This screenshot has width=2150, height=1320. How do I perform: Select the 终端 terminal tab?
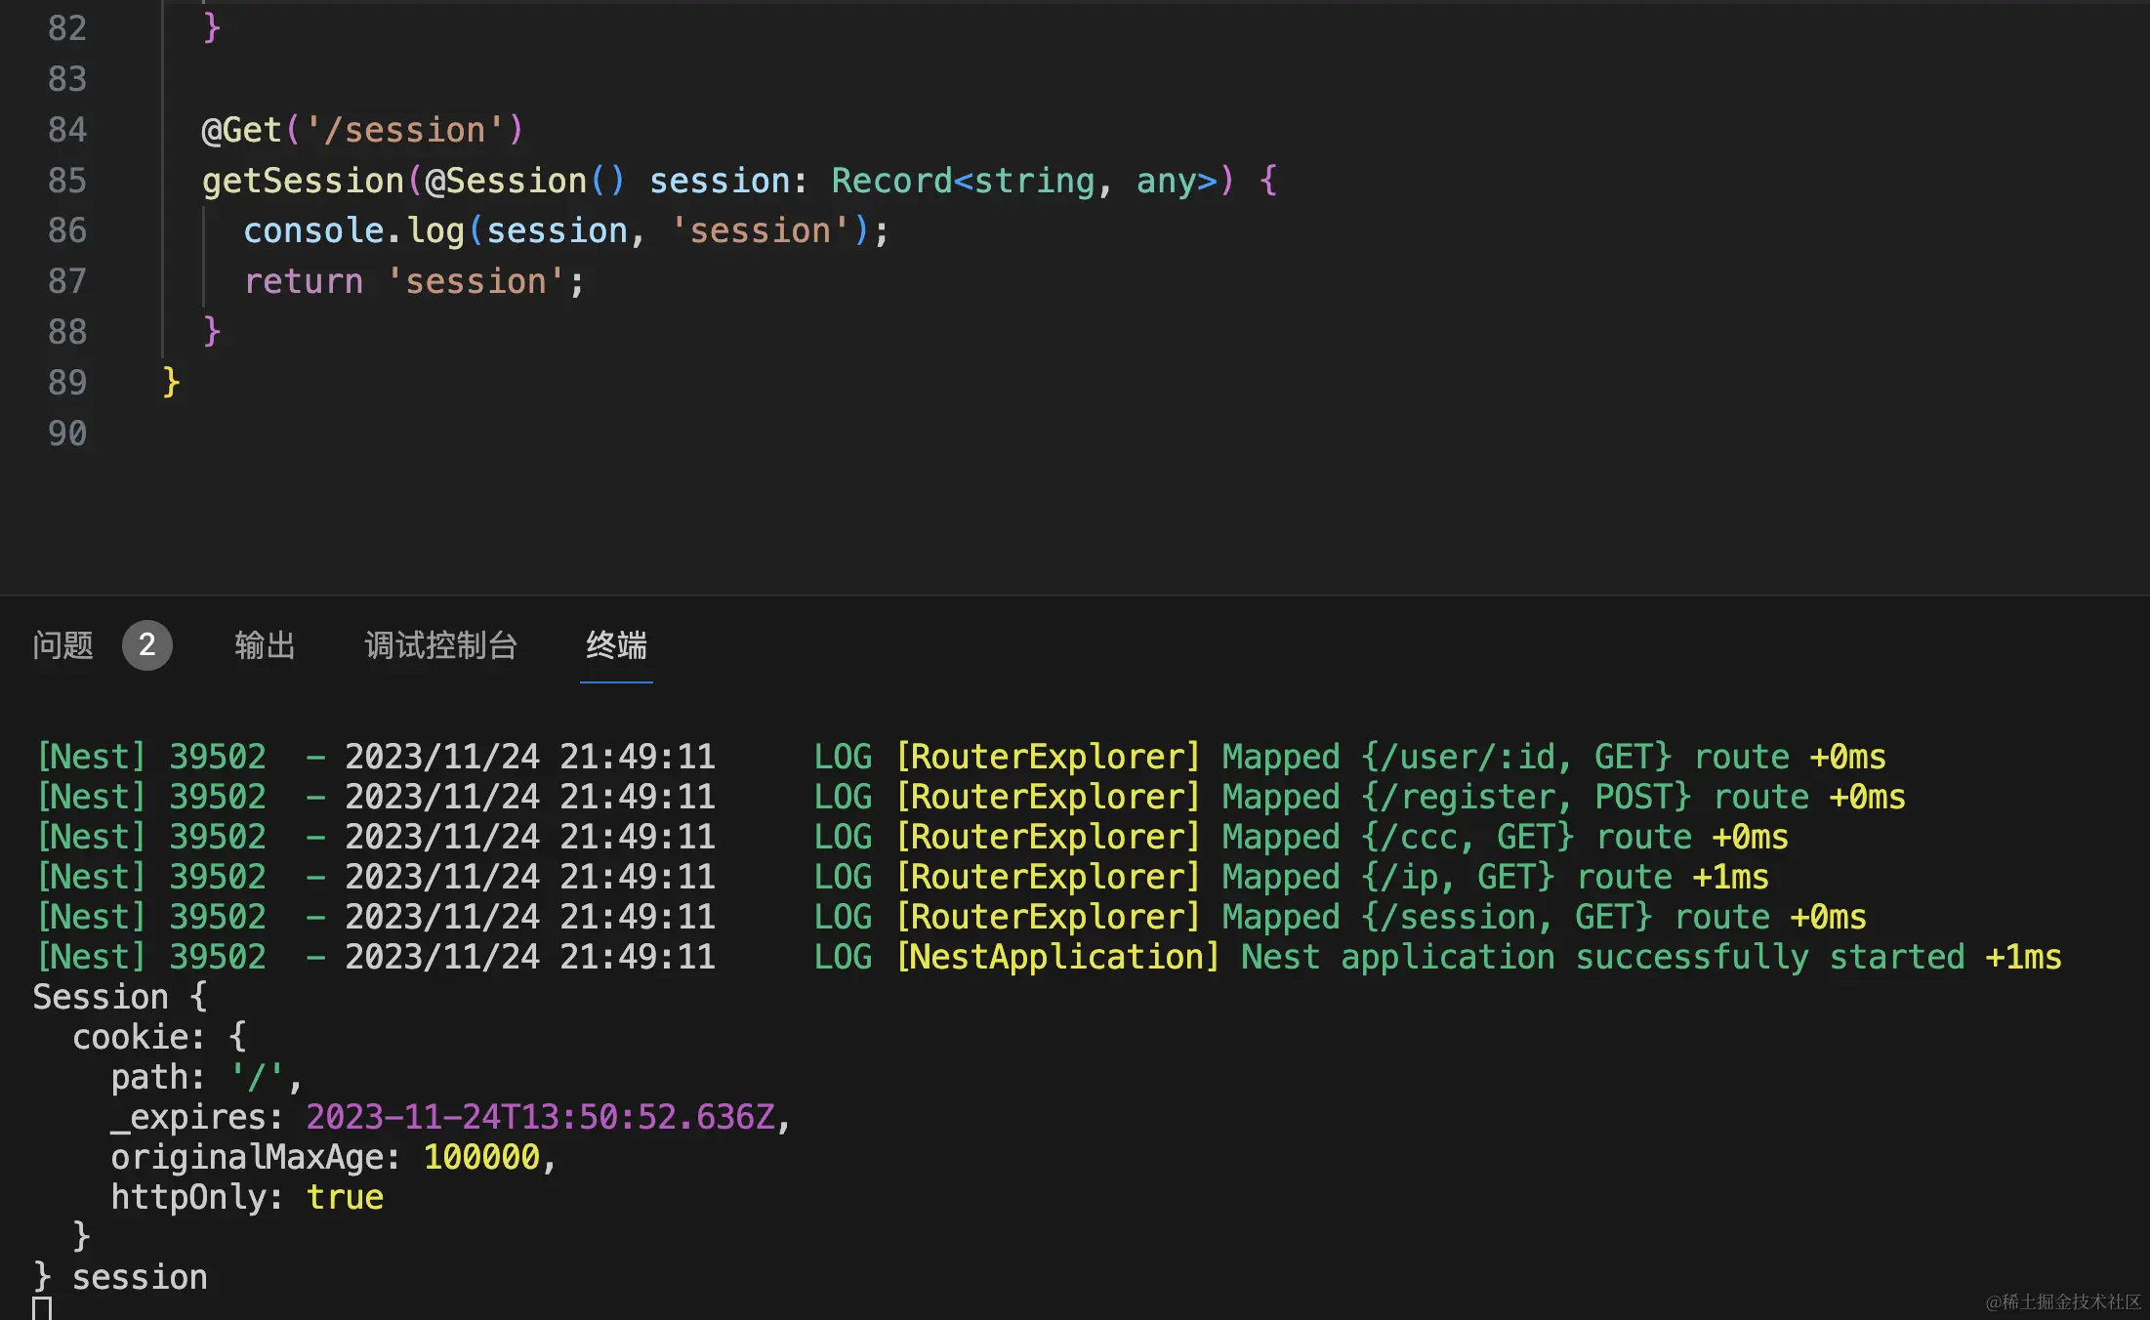click(616, 645)
